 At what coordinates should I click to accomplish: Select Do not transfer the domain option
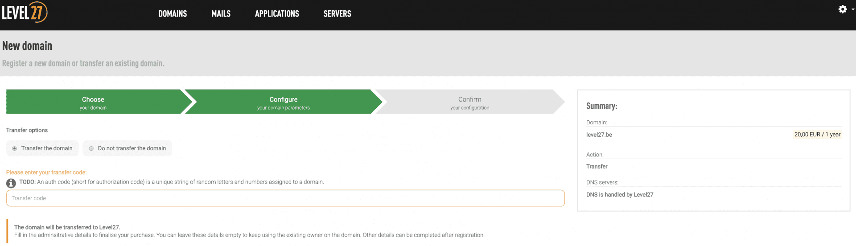127,148
